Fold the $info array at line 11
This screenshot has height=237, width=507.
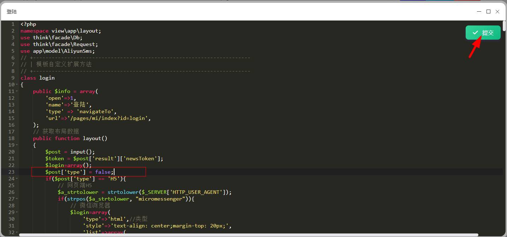[17, 91]
